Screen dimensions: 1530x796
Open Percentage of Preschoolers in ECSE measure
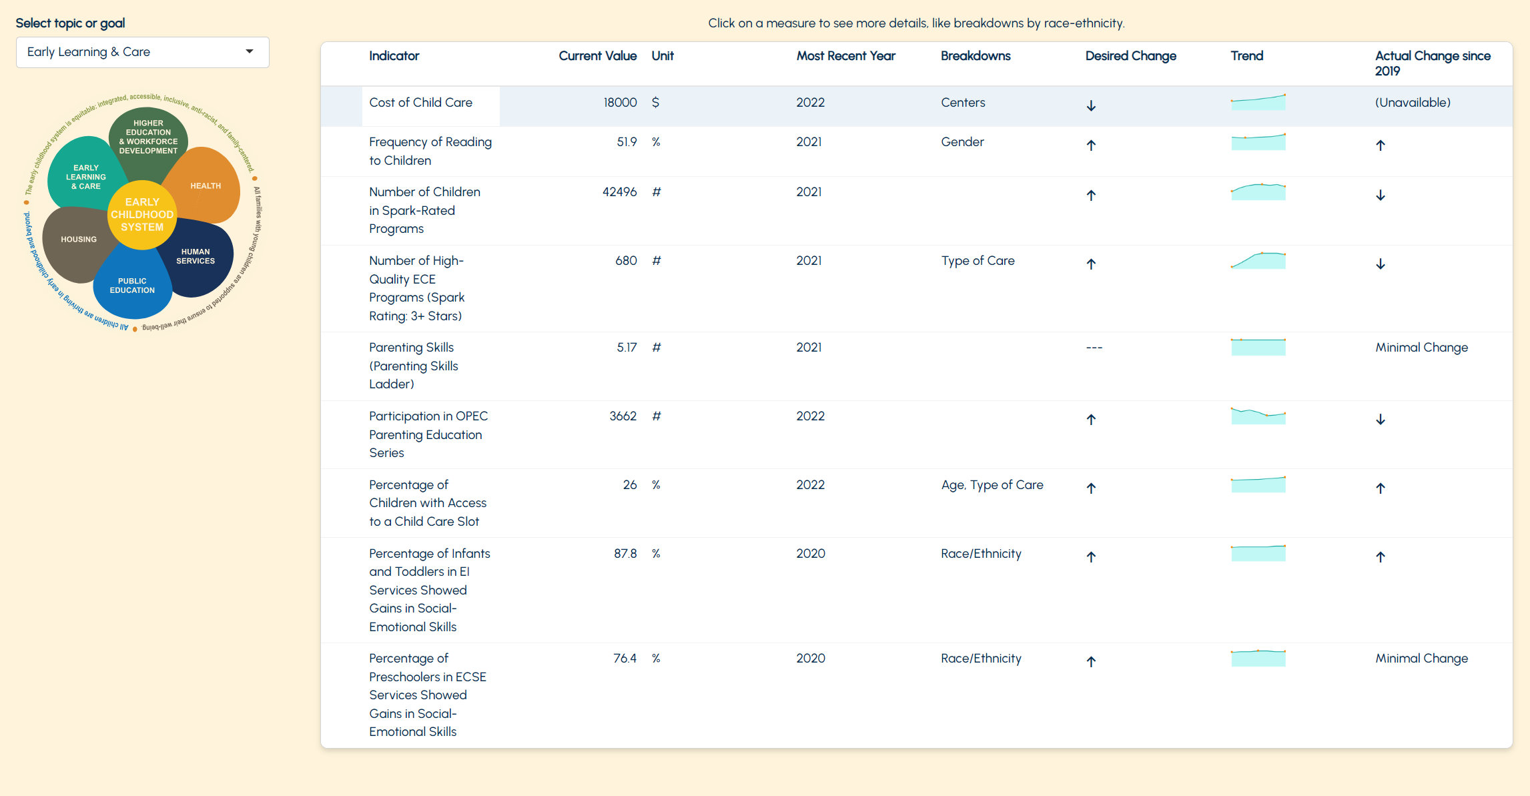click(428, 695)
